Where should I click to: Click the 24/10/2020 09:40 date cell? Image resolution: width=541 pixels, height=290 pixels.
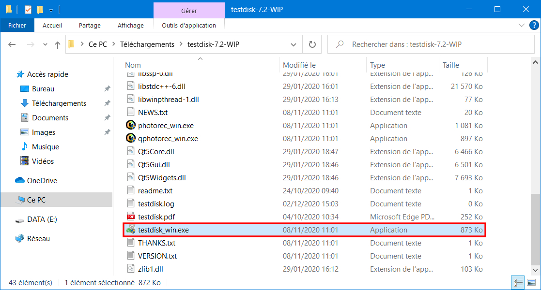(310, 191)
